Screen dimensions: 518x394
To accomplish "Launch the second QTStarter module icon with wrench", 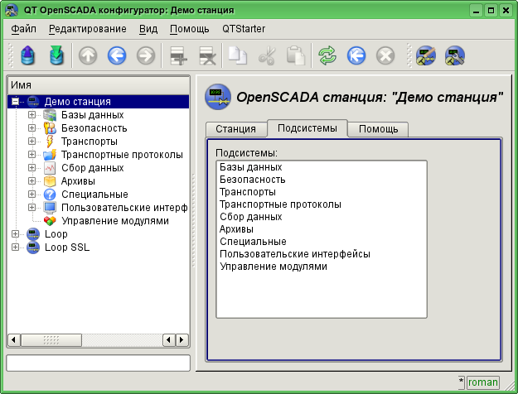I will click(x=455, y=55).
